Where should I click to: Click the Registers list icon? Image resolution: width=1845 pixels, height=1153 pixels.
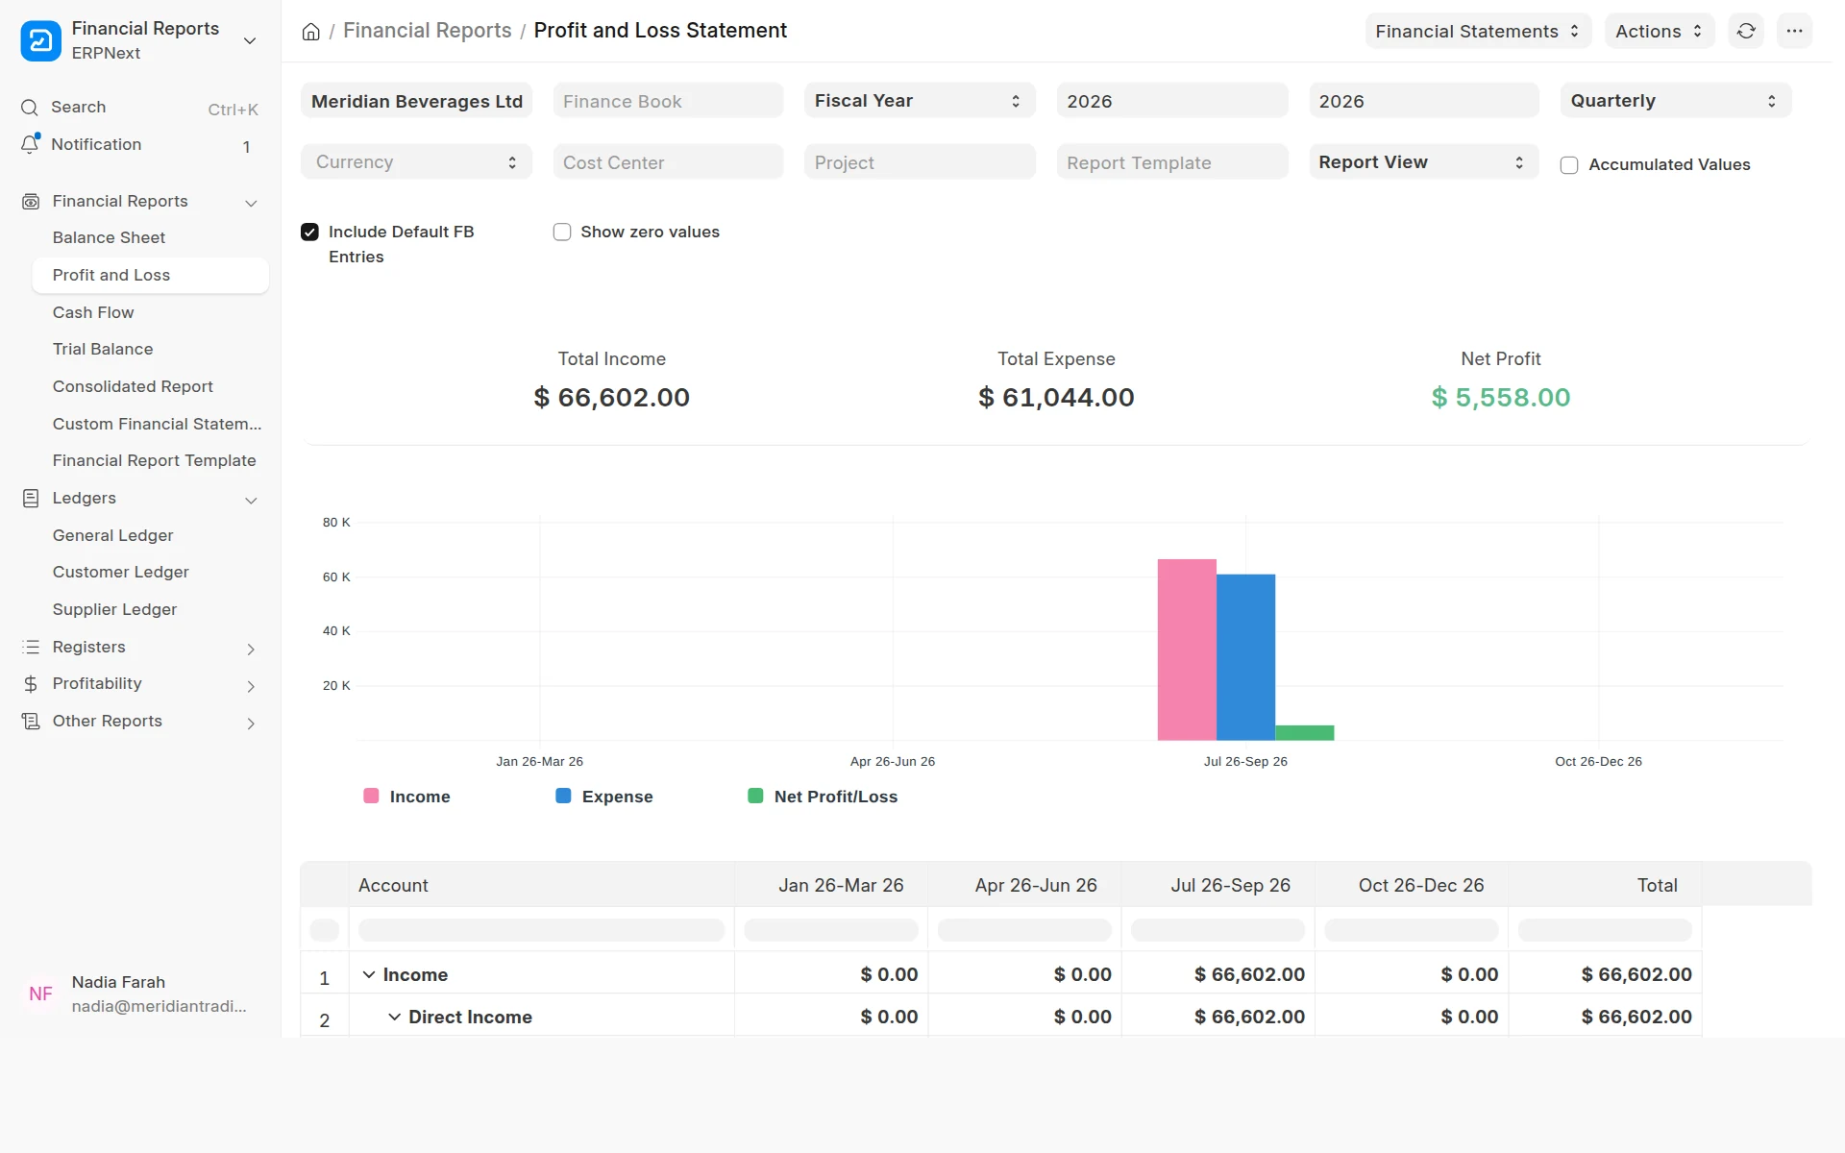[31, 648]
